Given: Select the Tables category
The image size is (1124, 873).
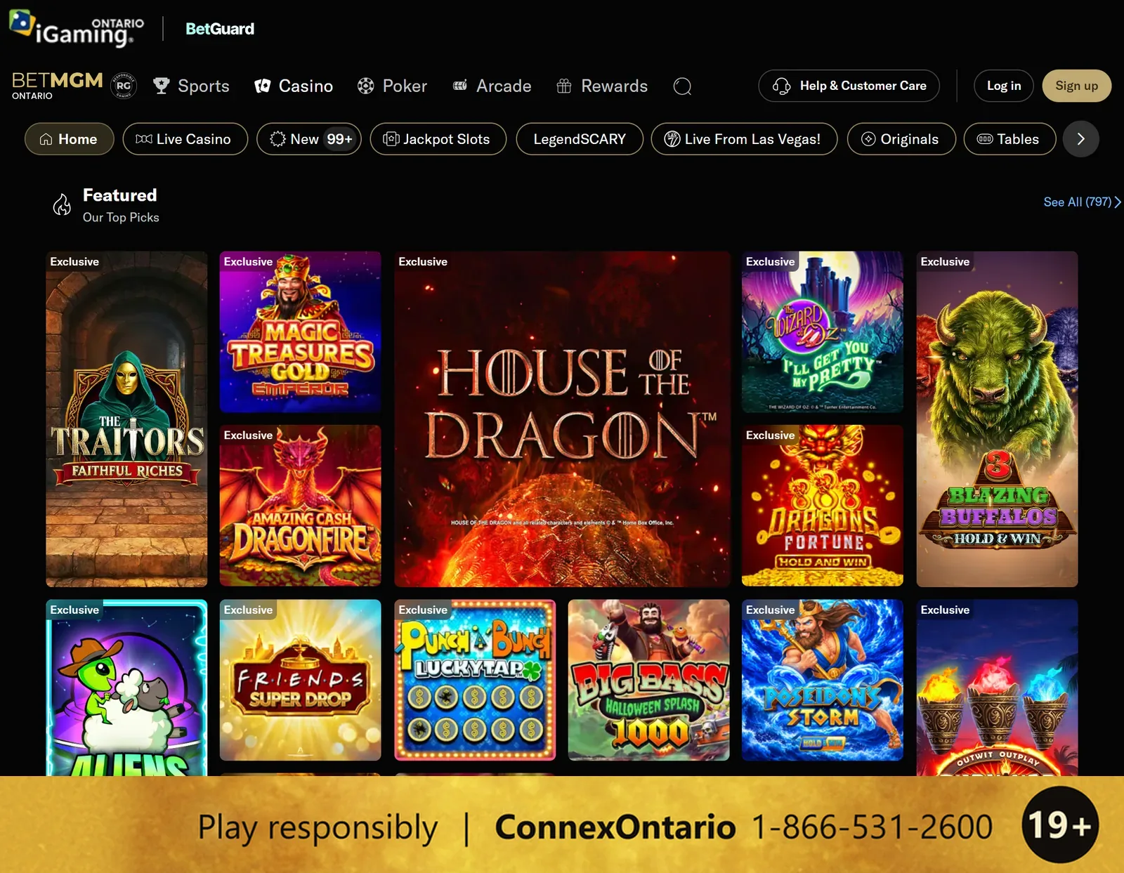Looking at the screenshot, I should 1009,139.
